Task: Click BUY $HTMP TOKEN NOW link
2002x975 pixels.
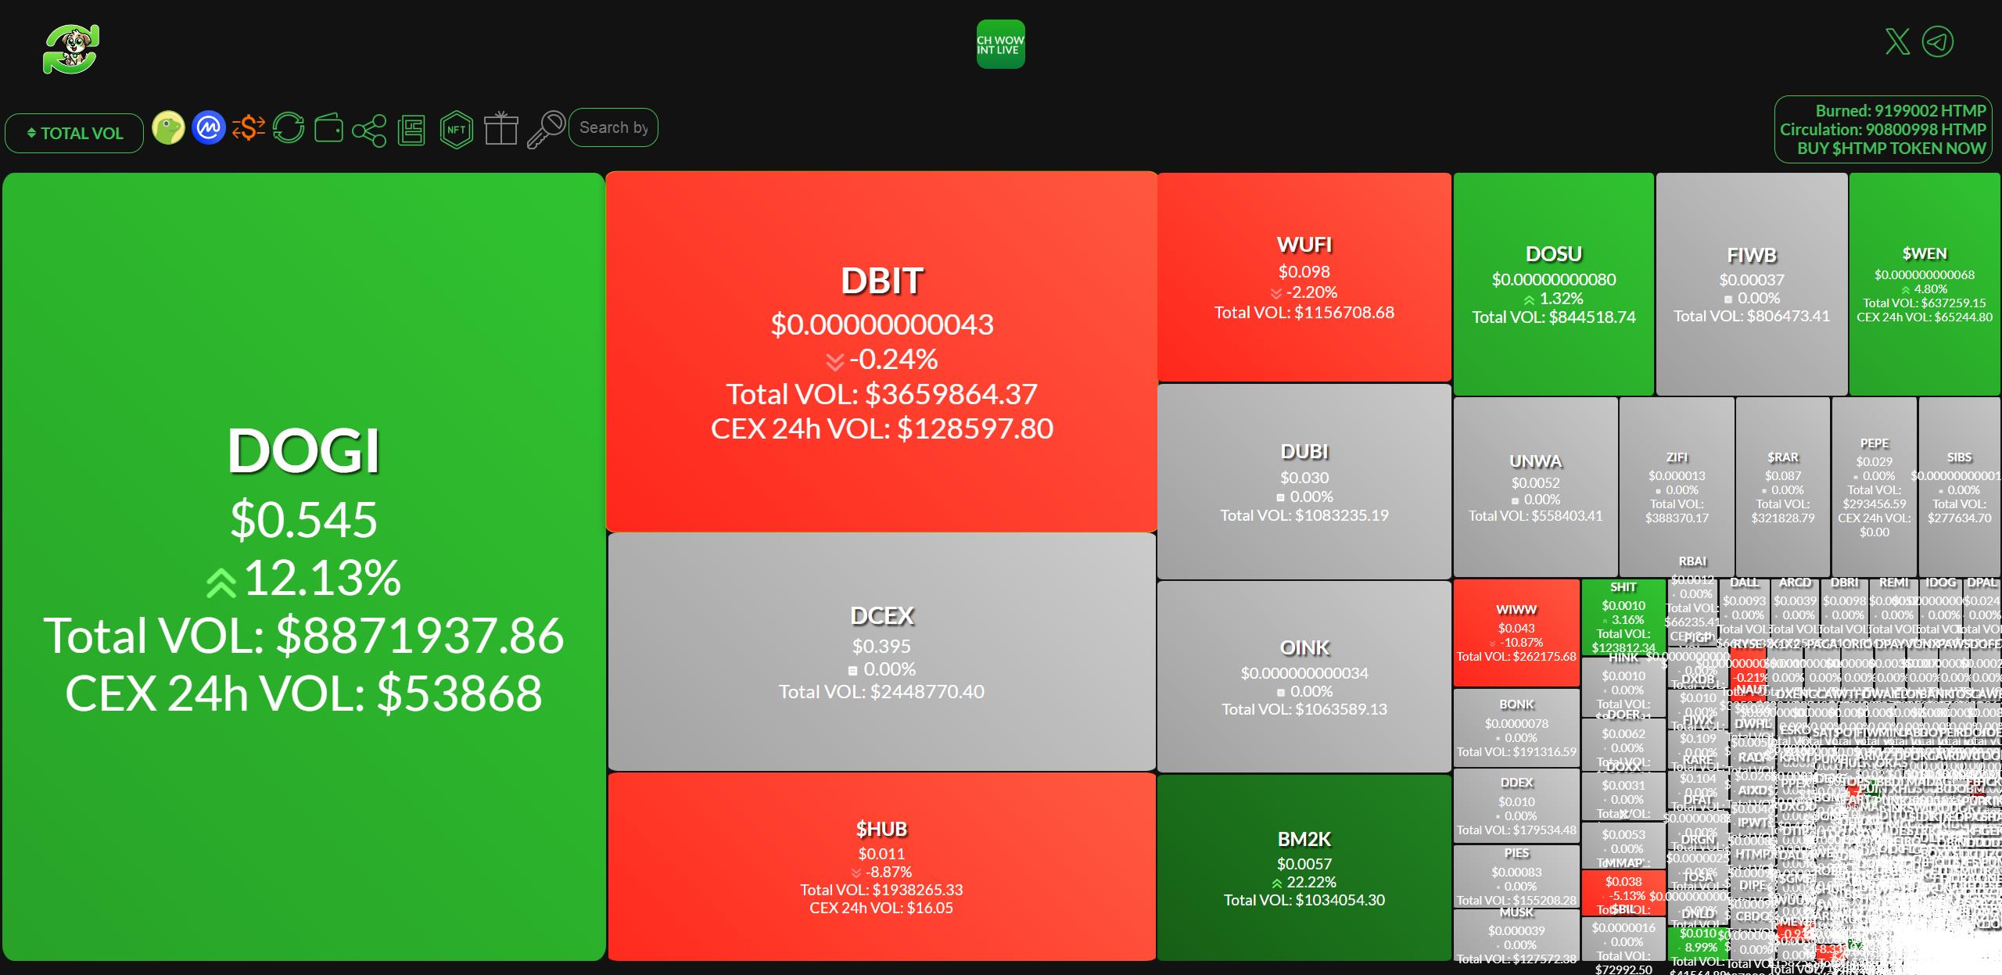Action: 1891,149
